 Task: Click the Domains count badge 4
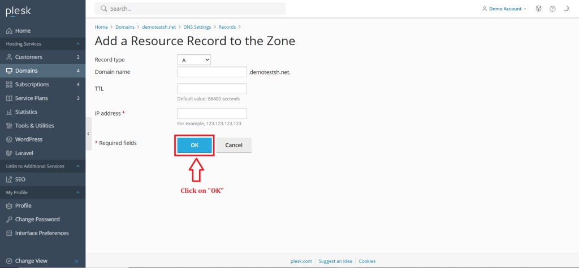(x=78, y=71)
